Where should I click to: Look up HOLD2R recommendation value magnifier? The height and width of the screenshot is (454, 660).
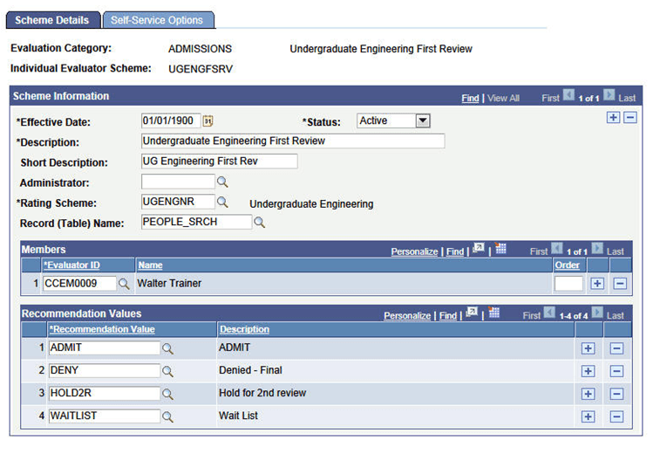point(167,394)
